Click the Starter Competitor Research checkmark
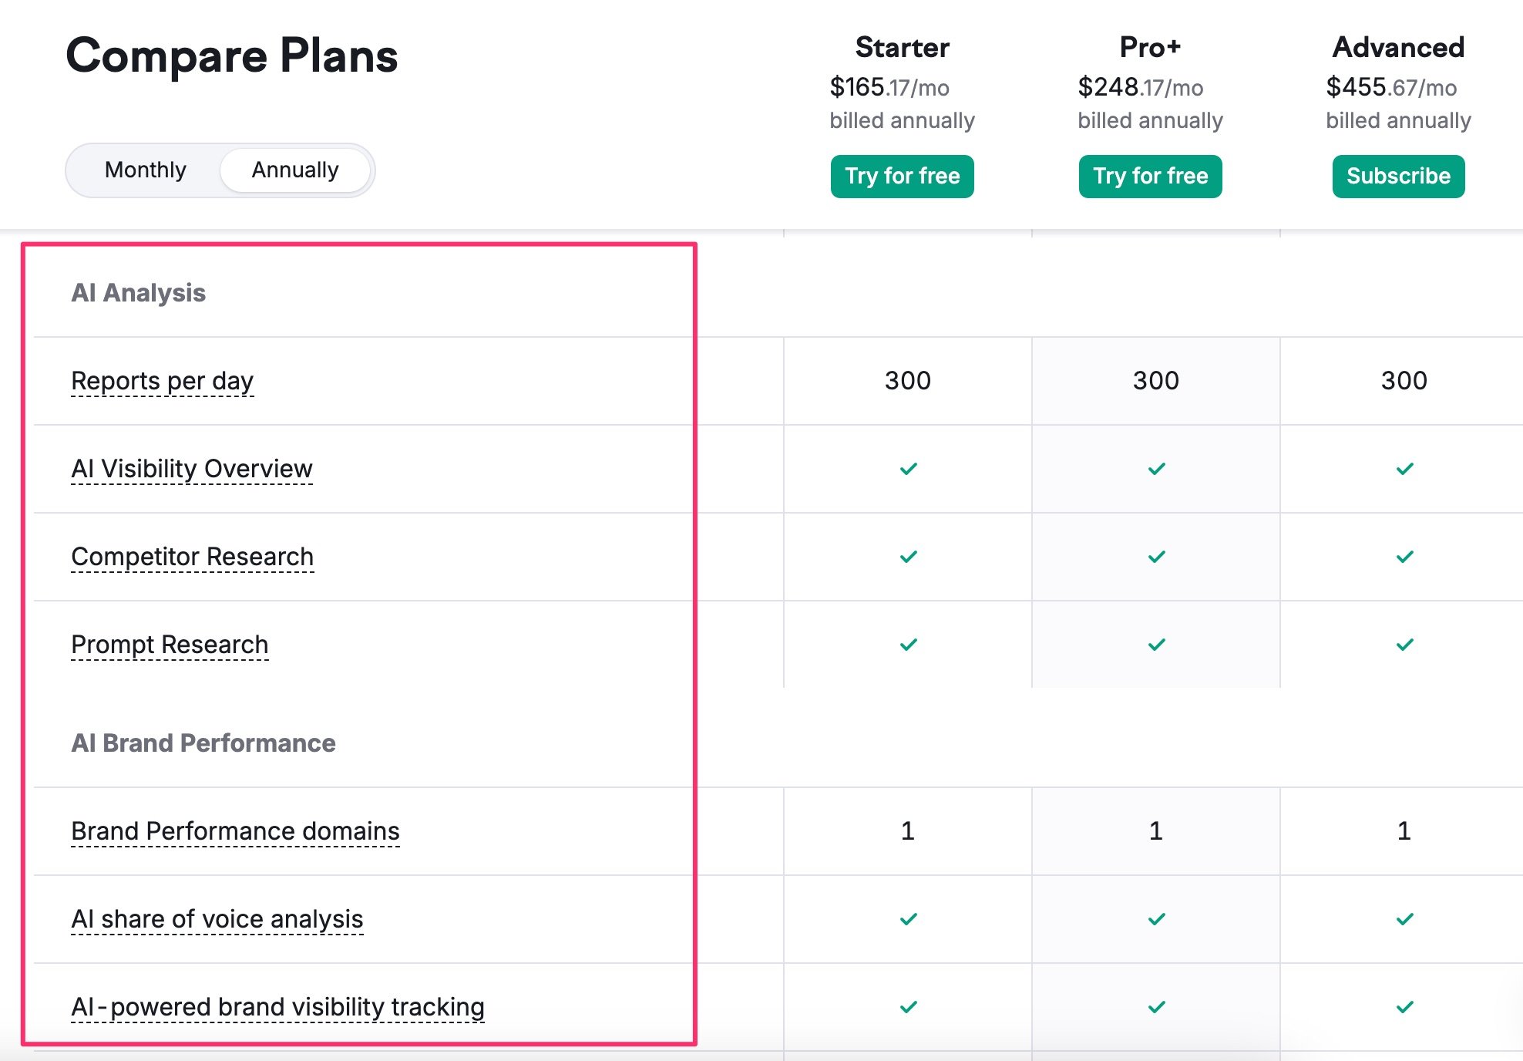 tap(907, 556)
